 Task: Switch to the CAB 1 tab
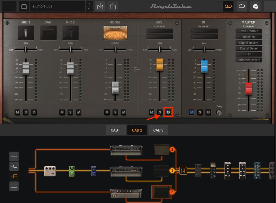pyautogui.click(x=116, y=129)
